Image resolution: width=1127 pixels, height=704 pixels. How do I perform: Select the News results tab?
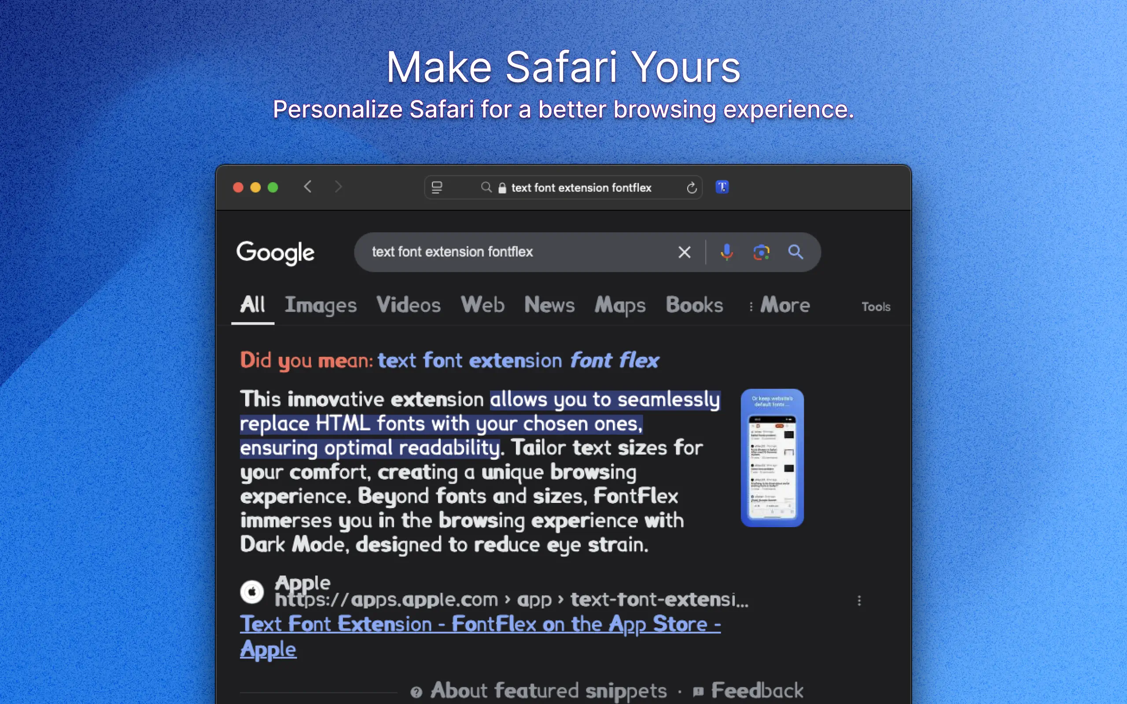point(549,305)
